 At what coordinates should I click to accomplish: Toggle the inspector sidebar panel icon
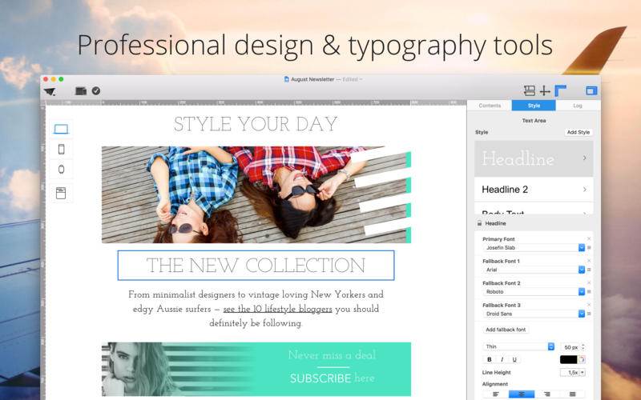[x=591, y=90]
